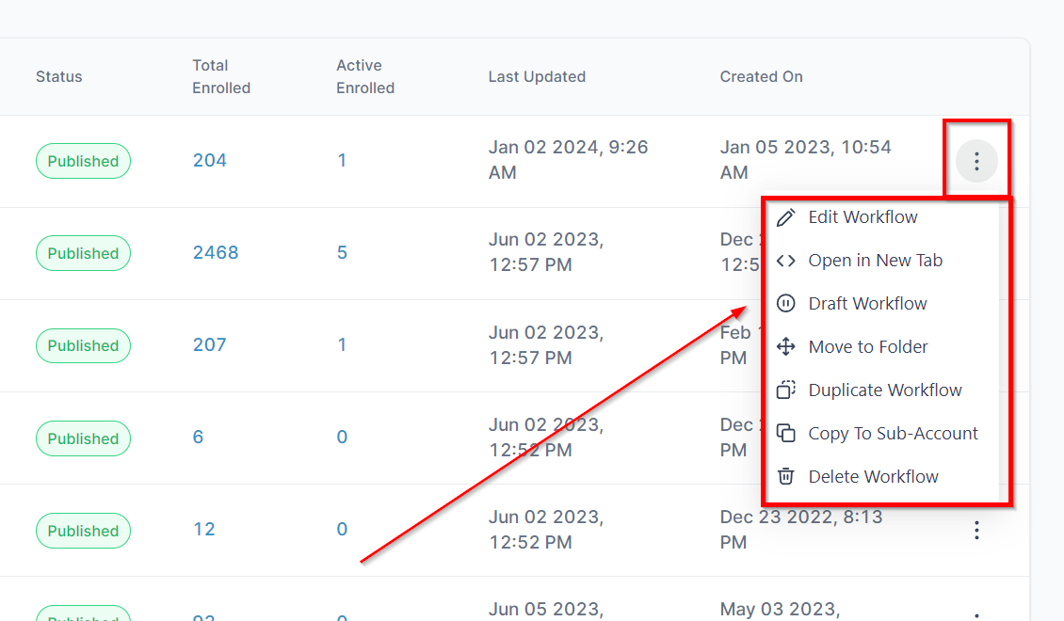This screenshot has width=1064, height=621.
Task: Click the Active Enrolled column header
Action: (x=365, y=76)
